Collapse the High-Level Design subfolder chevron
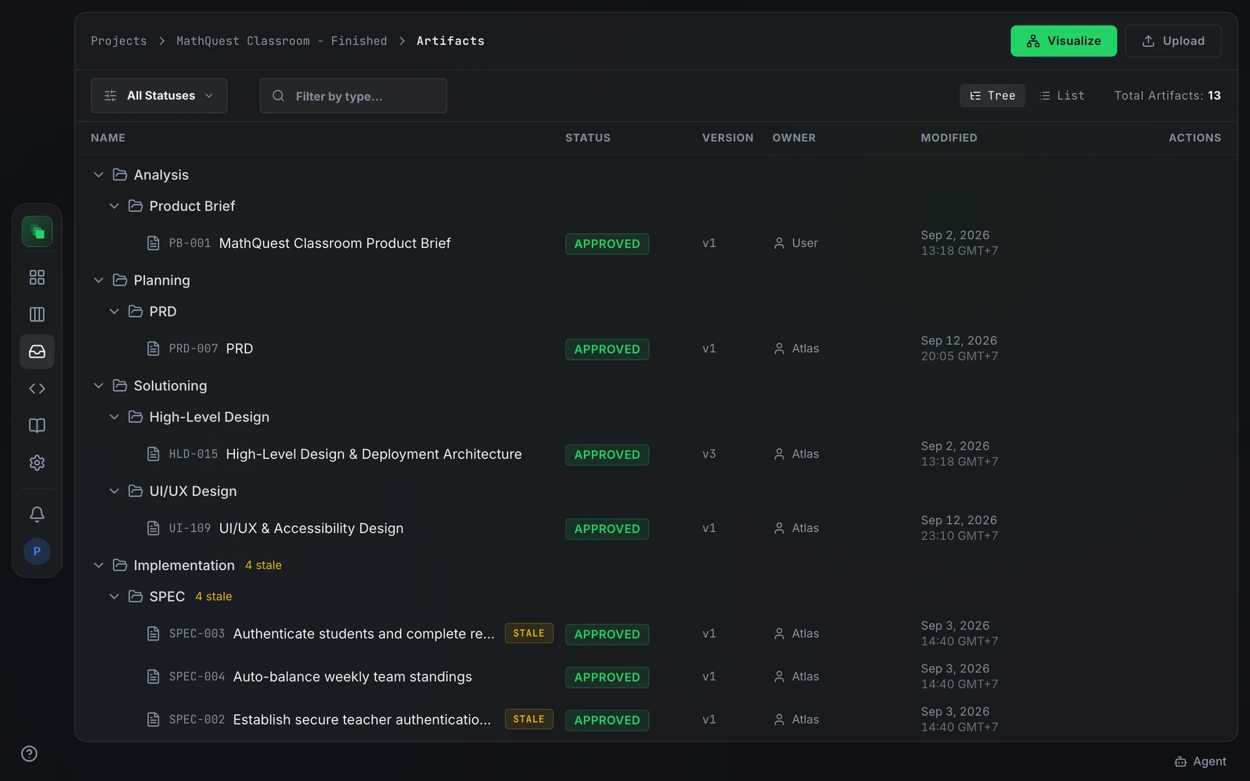 [x=114, y=417]
